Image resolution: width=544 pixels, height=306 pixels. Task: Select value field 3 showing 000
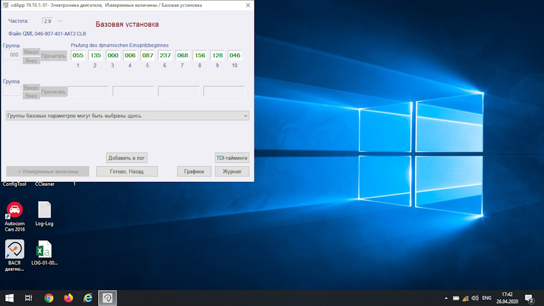(x=113, y=55)
